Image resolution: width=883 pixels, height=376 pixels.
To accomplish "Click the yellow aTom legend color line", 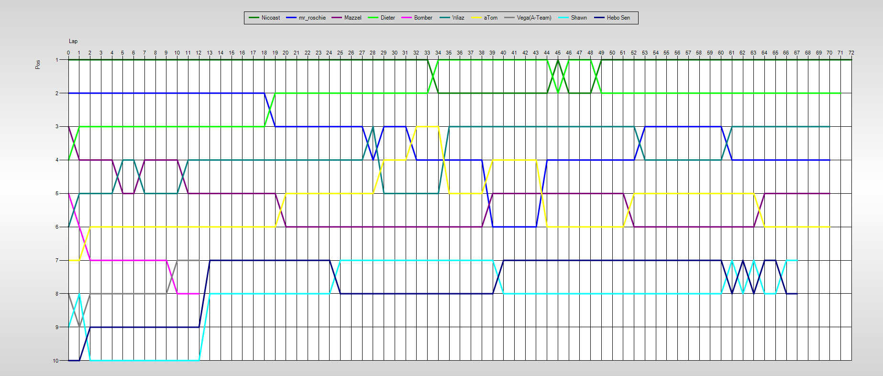I will point(477,18).
